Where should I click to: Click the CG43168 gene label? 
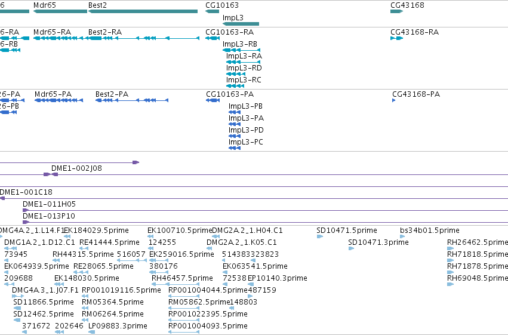(x=407, y=5)
